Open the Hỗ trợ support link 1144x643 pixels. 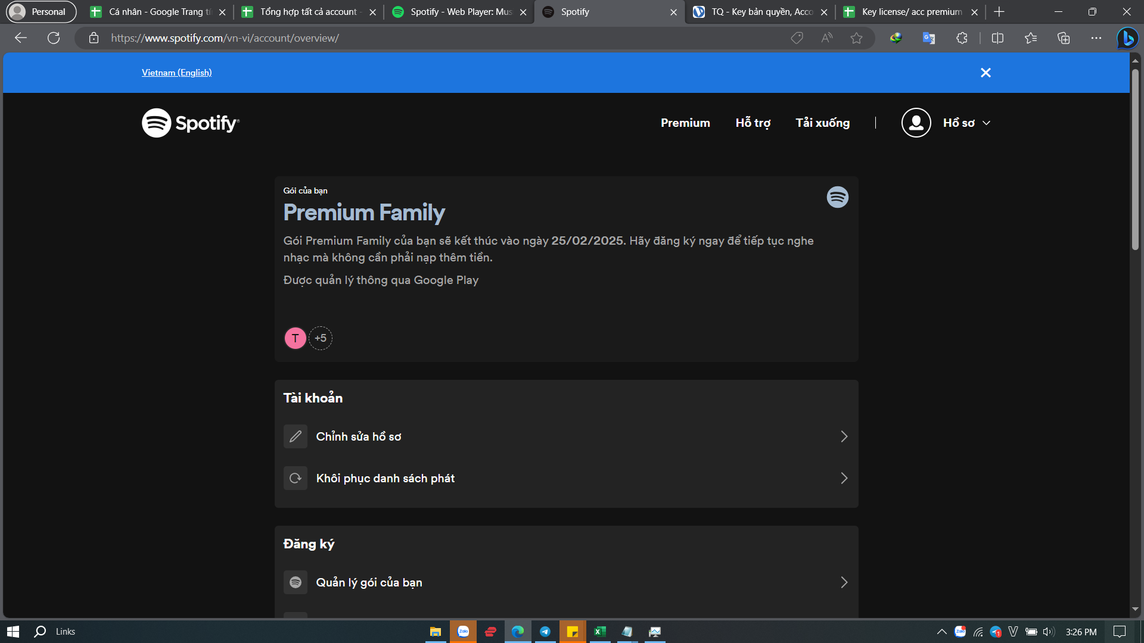[x=753, y=123]
